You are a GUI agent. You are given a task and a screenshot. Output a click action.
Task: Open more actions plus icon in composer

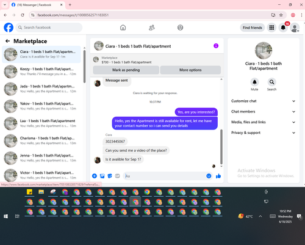click(95, 176)
